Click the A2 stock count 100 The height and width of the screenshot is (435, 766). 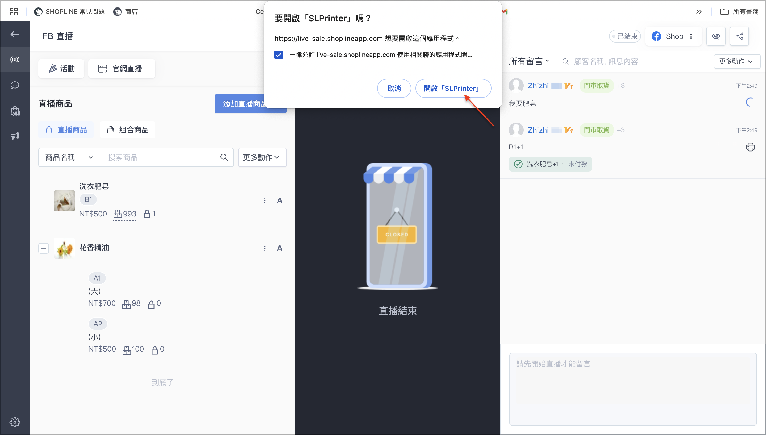click(133, 349)
